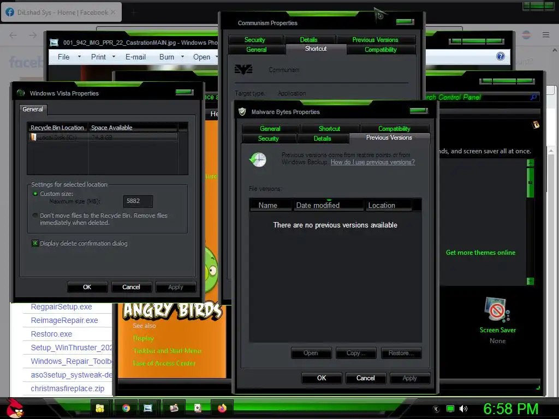
Task: Click Get more themes online link
Action: tap(480, 253)
